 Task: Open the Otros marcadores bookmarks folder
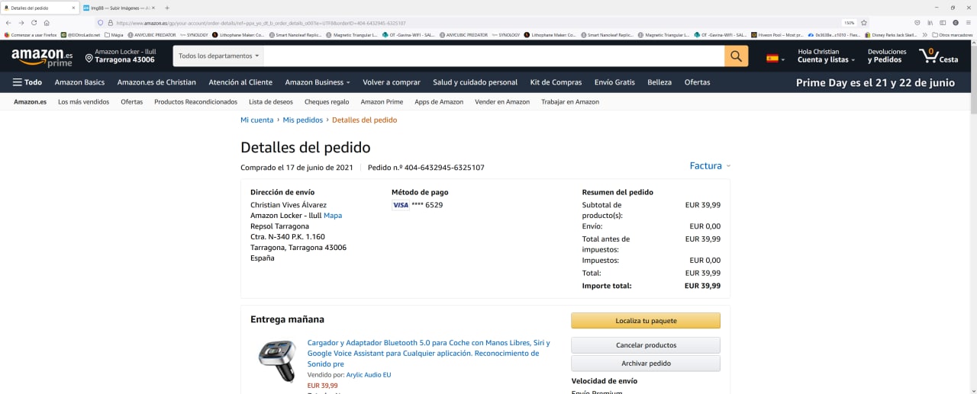pos(953,35)
